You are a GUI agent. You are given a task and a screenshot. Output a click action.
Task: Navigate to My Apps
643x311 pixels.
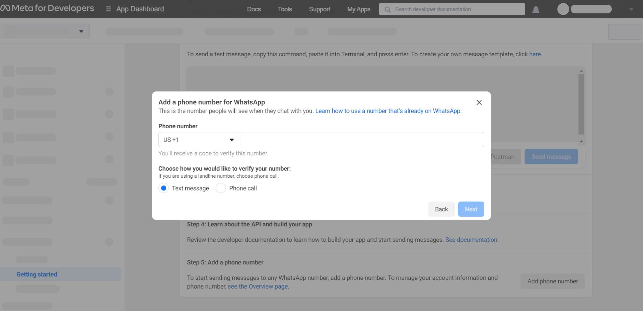pos(358,9)
